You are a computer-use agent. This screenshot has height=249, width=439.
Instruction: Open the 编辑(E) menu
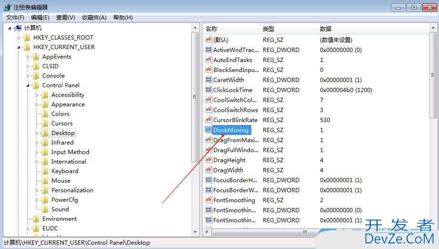pyautogui.click(x=40, y=17)
